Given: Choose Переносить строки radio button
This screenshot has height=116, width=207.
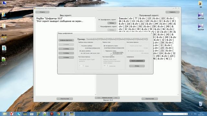Looking at the screenshot, I should pos(104,51).
